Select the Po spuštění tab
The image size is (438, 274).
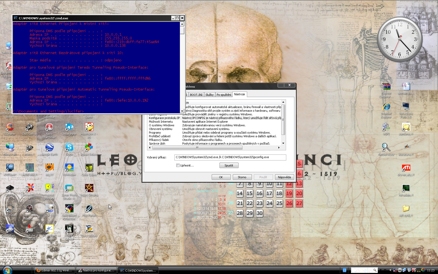[x=224, y=95]
